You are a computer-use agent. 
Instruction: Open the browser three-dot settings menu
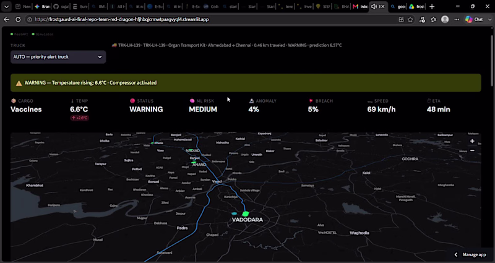point(457,20)
